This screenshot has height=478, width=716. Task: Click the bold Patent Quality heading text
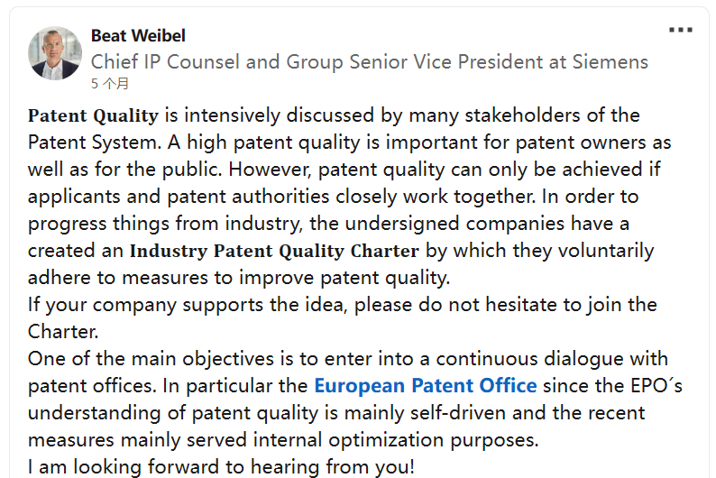click(93, 115)
